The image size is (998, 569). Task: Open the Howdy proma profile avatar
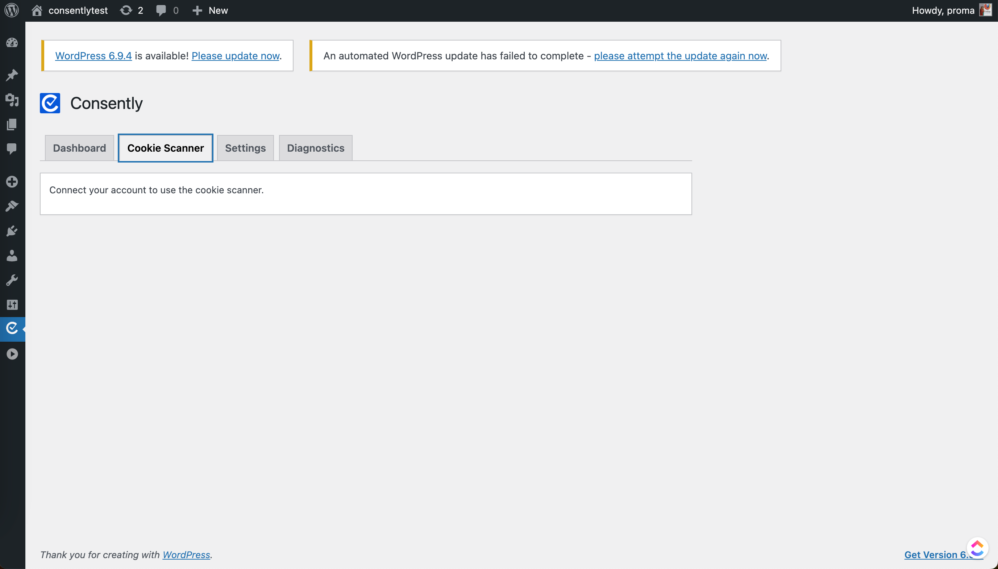point(985,10)
